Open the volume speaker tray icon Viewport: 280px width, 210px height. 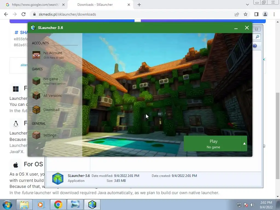coord(252,205)
